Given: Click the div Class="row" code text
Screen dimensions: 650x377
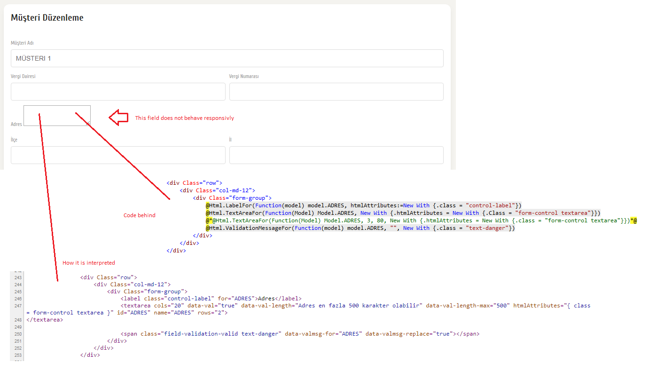Looking at the screenshot, I should point(194,182).
